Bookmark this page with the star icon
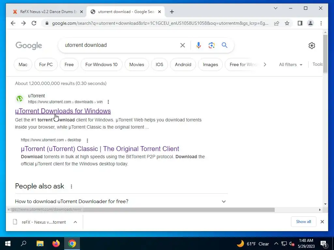 (x=287, y=23)
